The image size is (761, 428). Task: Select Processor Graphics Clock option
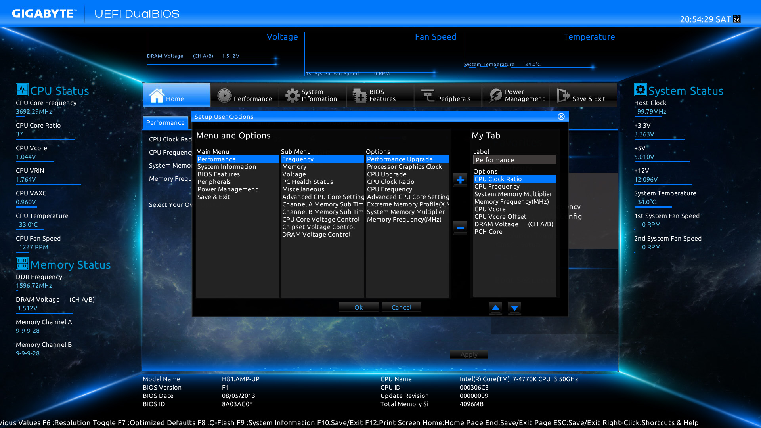[x=407, y=167]
